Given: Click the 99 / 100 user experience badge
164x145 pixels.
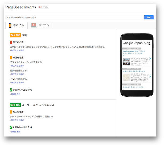Looking at the screenshot, I should click(15, 105).
